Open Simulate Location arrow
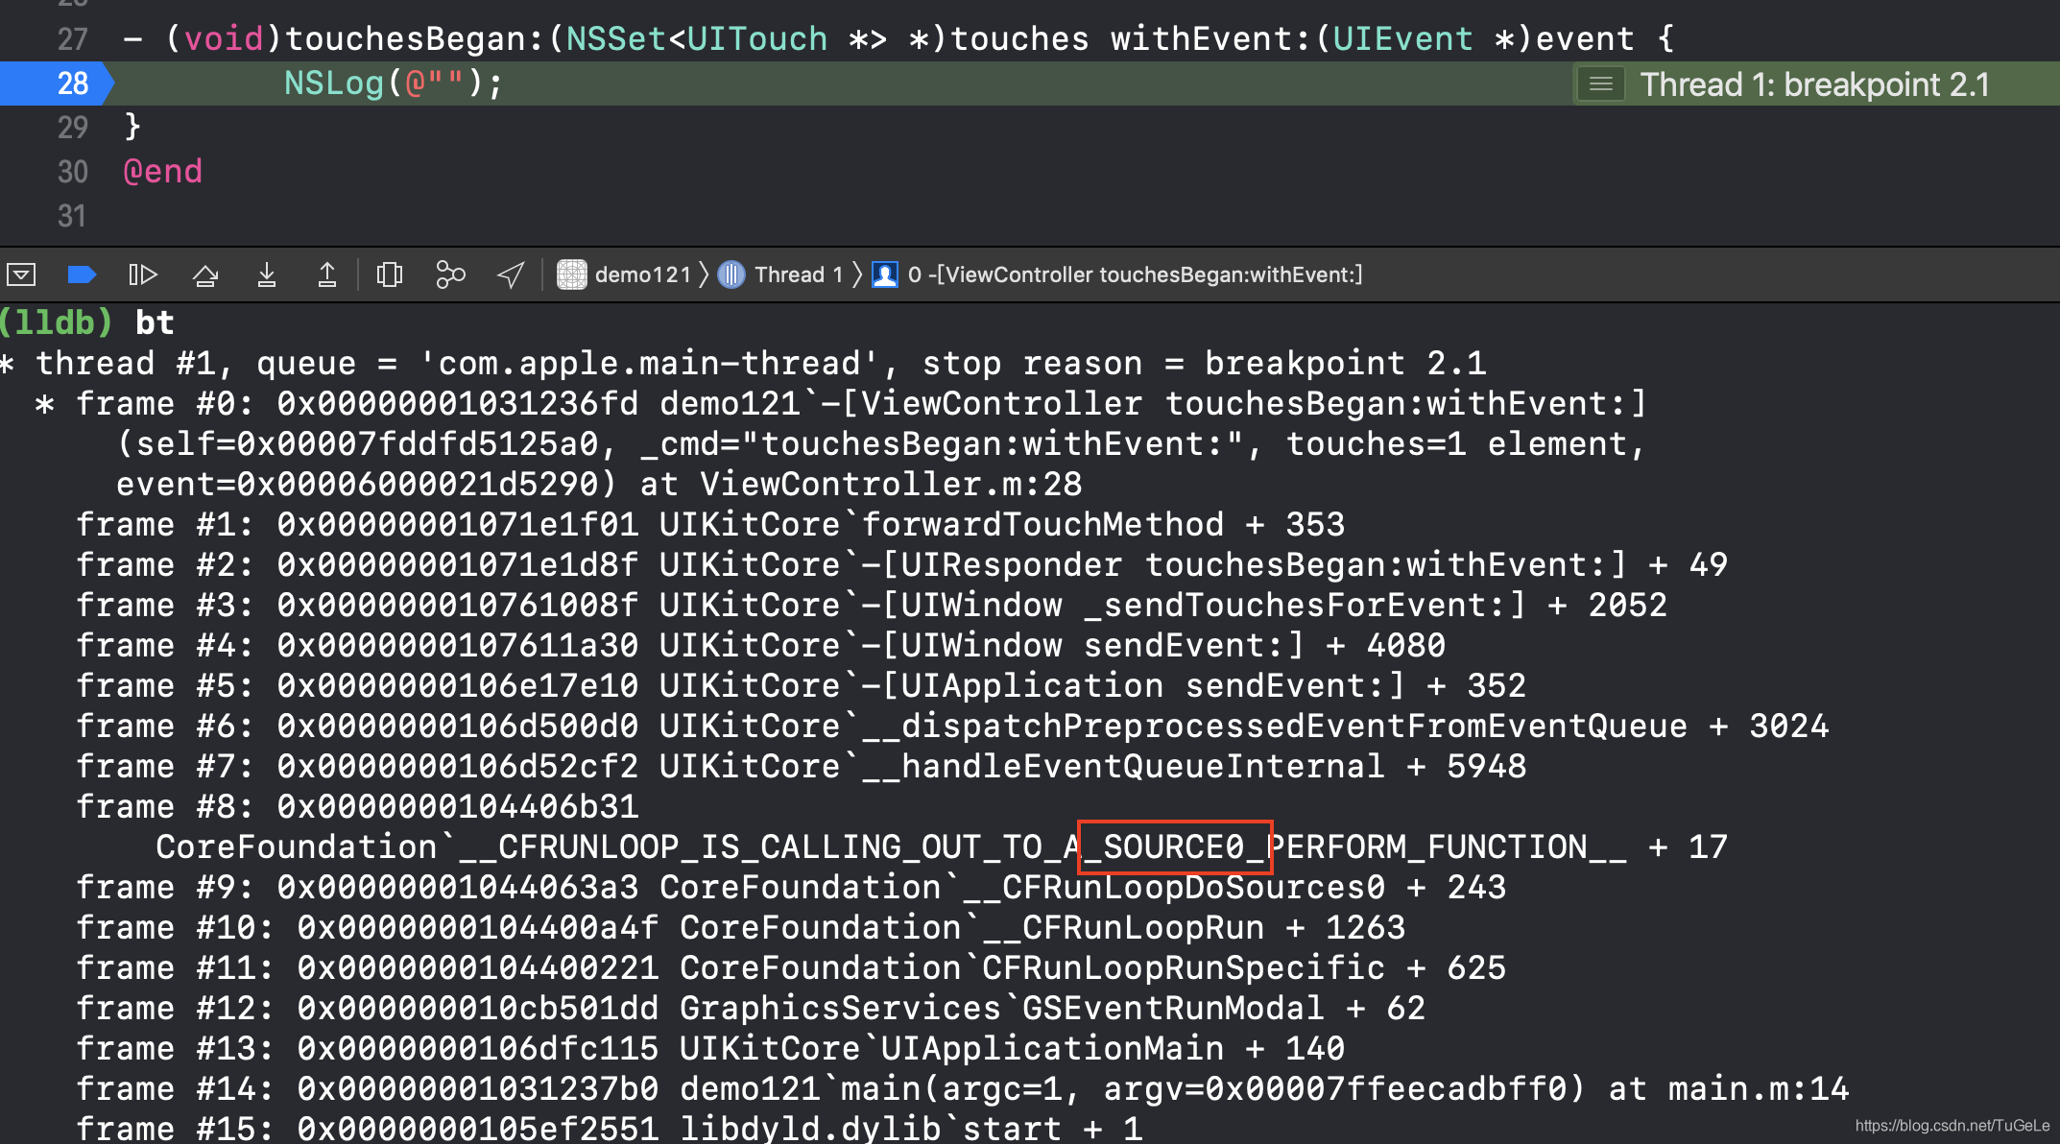The image size is (2060, 1144). [x=511, y=275]
